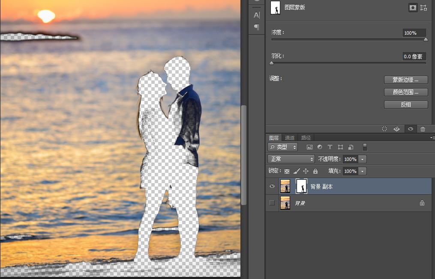The image size is (435, 279).
Task: Click the pixel mask icon in Properties
Action: [413, 8]
